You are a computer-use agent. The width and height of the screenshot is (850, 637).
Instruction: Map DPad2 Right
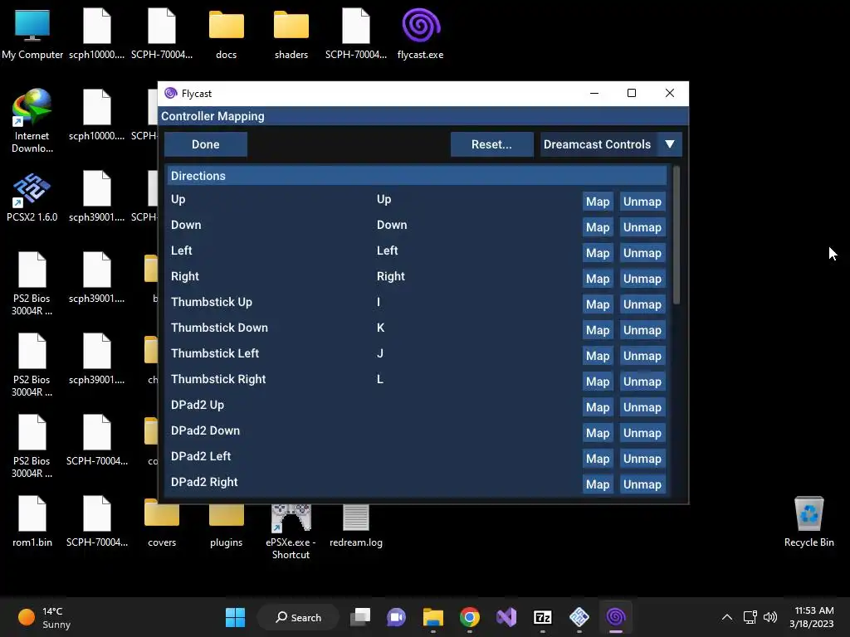(x=598, y=484)
